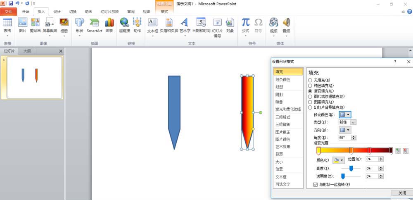
Task: Select 线条颜色 in the format list
Action: [282, 79]
